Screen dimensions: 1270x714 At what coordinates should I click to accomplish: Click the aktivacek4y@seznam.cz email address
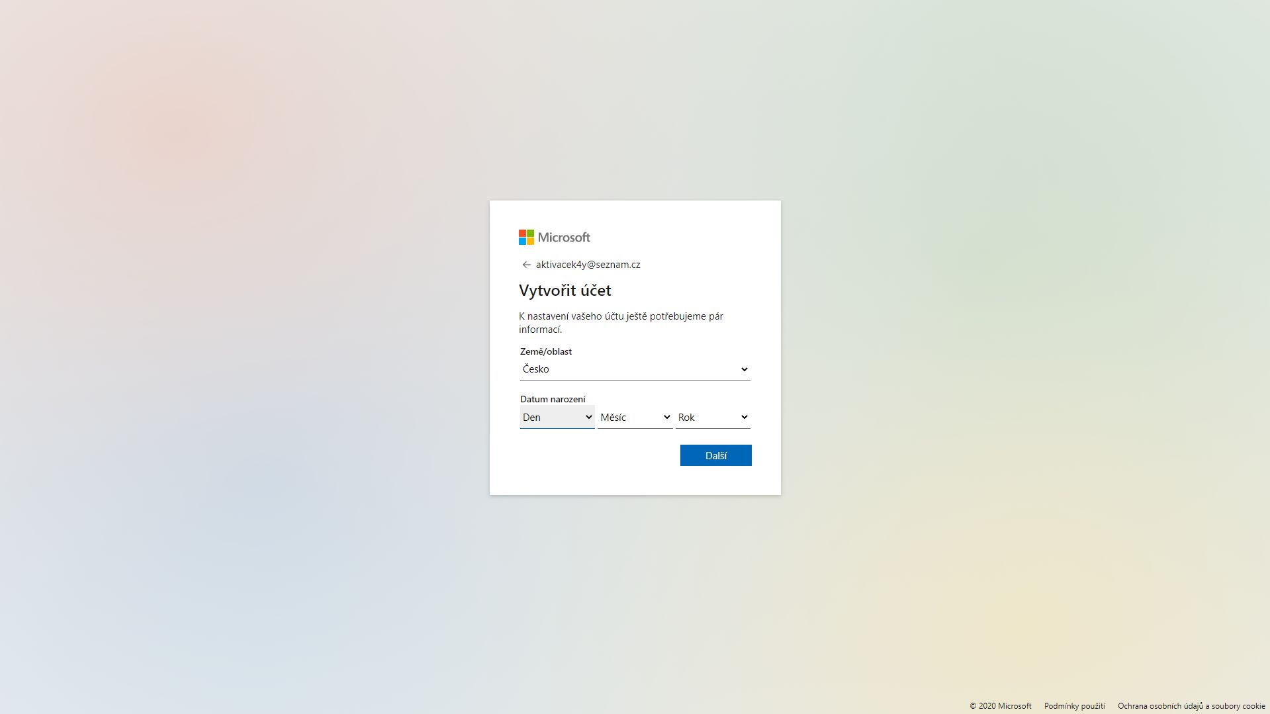pos(588,265)
